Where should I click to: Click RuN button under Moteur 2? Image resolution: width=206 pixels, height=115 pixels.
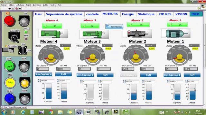[x=148, y=75]
